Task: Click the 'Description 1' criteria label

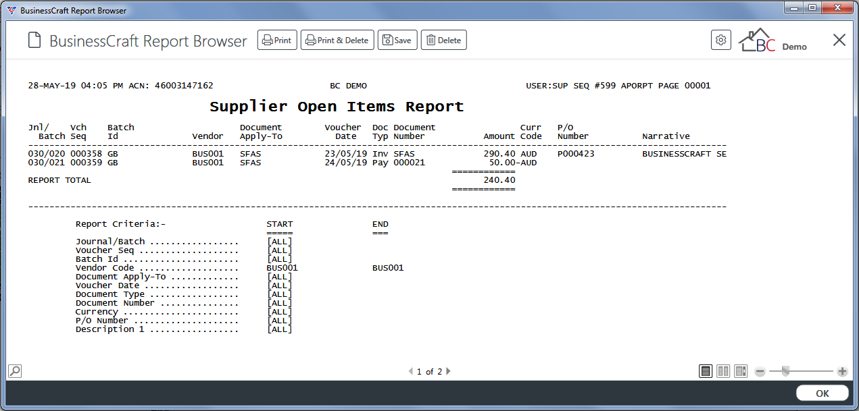Action: pyautogui.click(x=110, y=329)
